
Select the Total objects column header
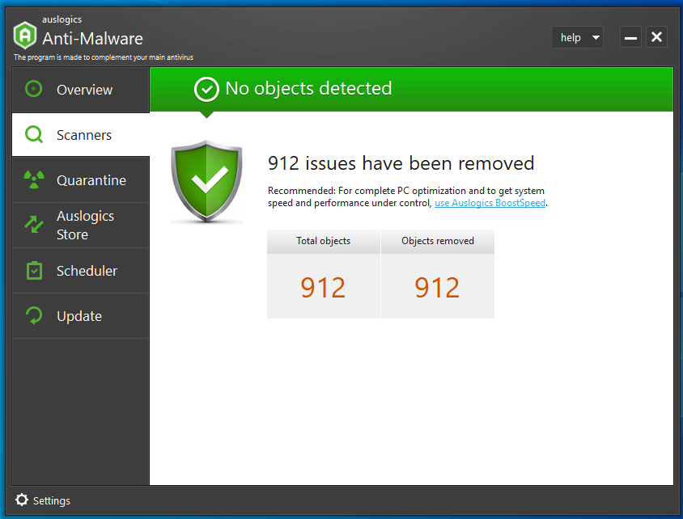pyautogui.click(x=323, y=241)
